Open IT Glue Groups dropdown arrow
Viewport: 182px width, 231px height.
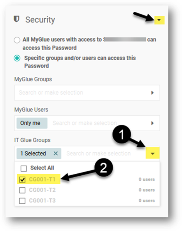152,153
